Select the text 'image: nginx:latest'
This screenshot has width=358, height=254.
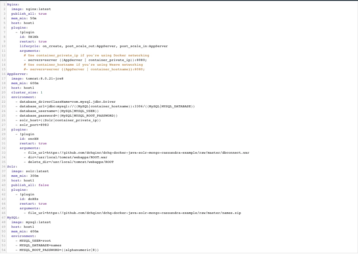click(x=31, y=9)
